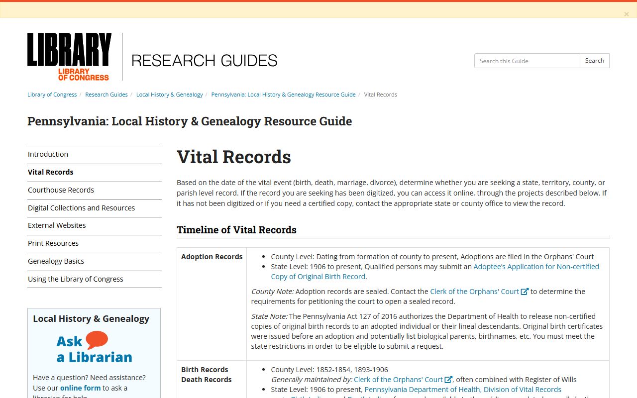Open Courthouse Records sidebar page

click(x=95, y=190)
